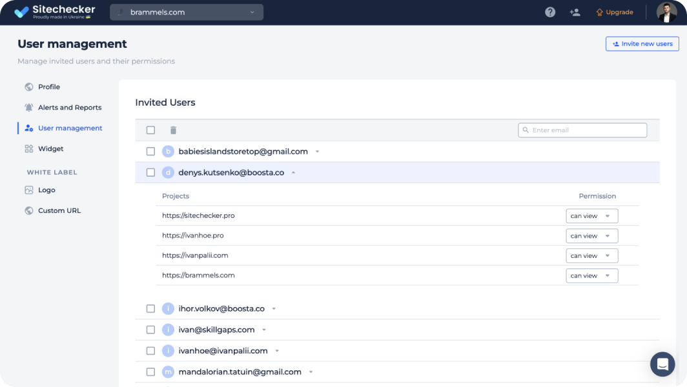Click the search magnifier icon
Image resolution: width=687 pixels, height=387 pixels.
point(526,130)
